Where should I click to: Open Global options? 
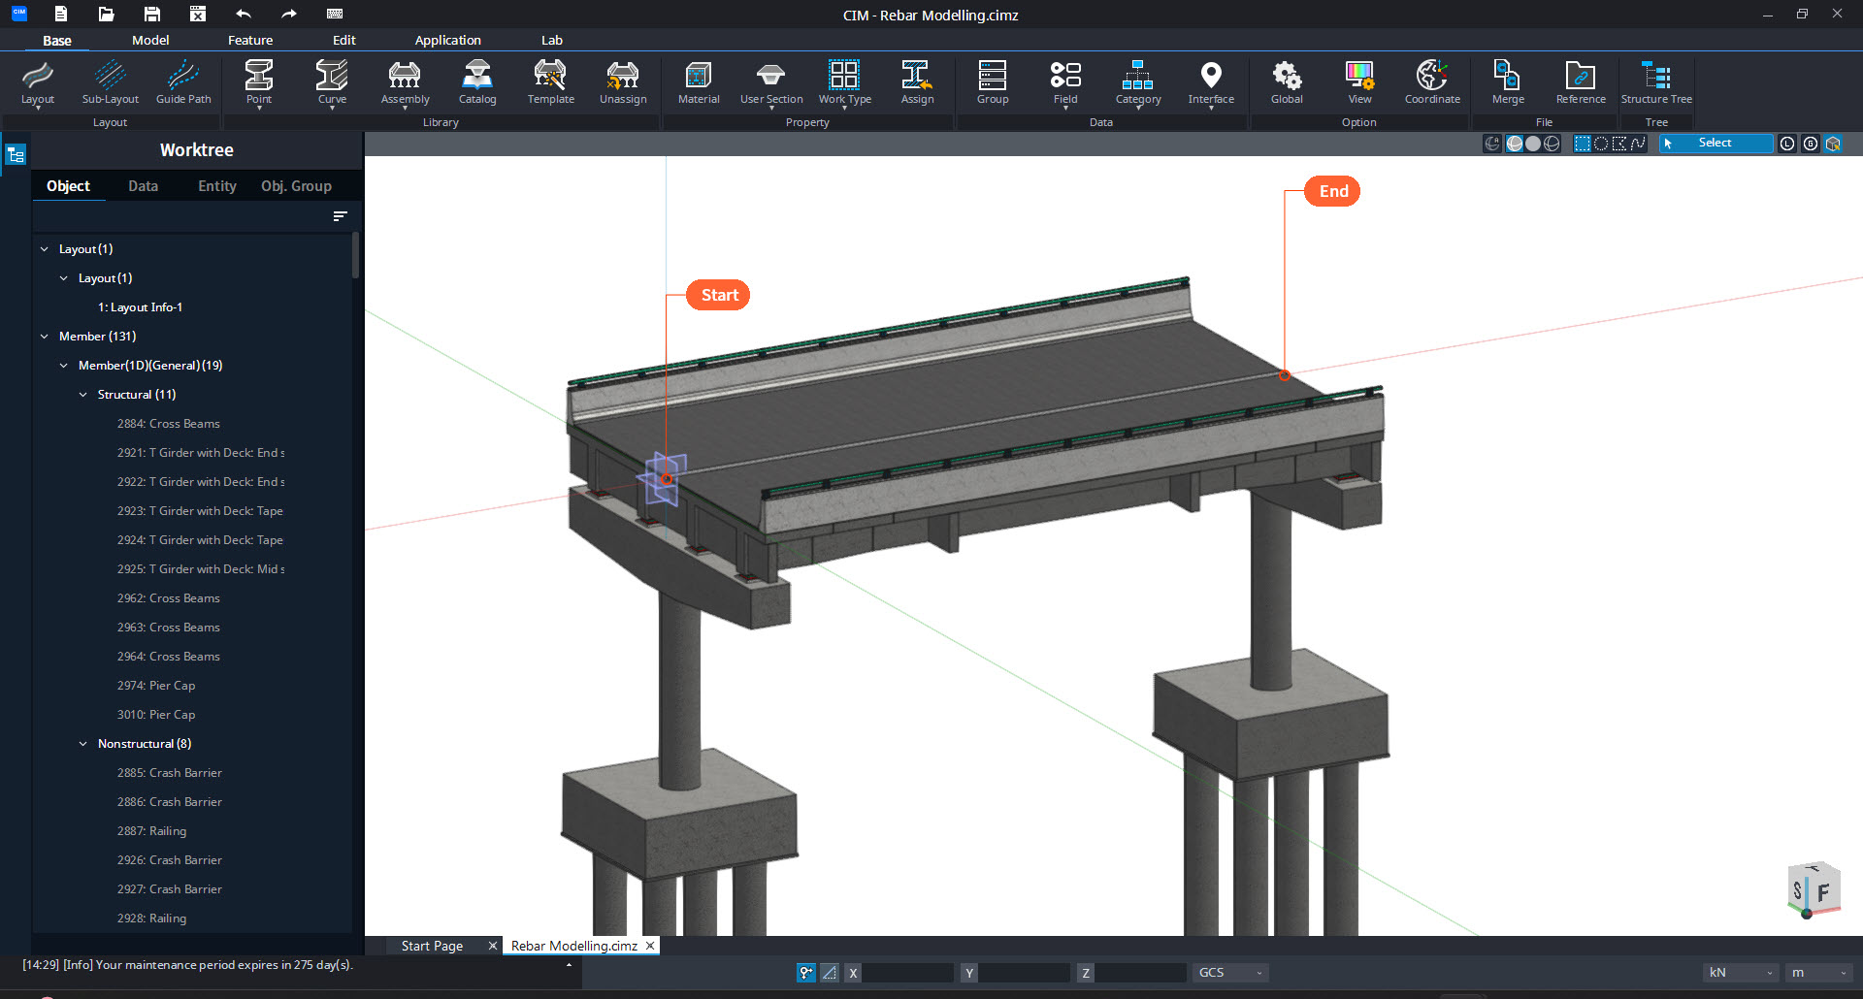[x=1287, y=83]
